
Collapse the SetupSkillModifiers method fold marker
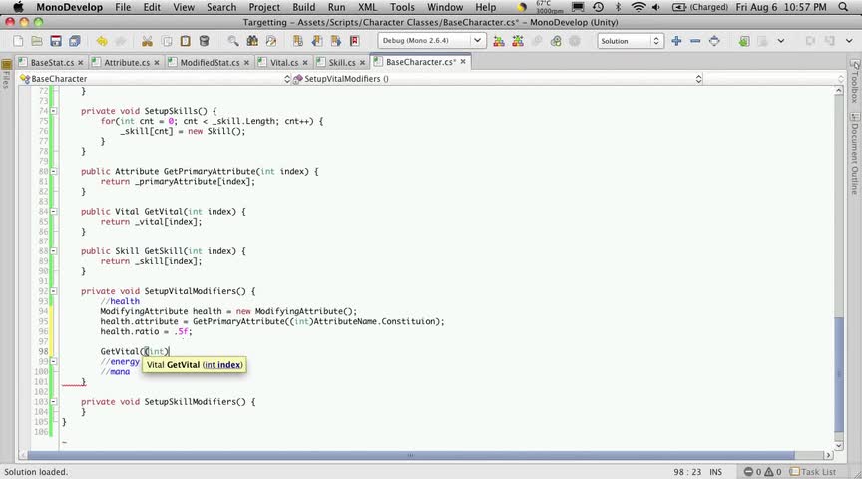click(53, 402)
